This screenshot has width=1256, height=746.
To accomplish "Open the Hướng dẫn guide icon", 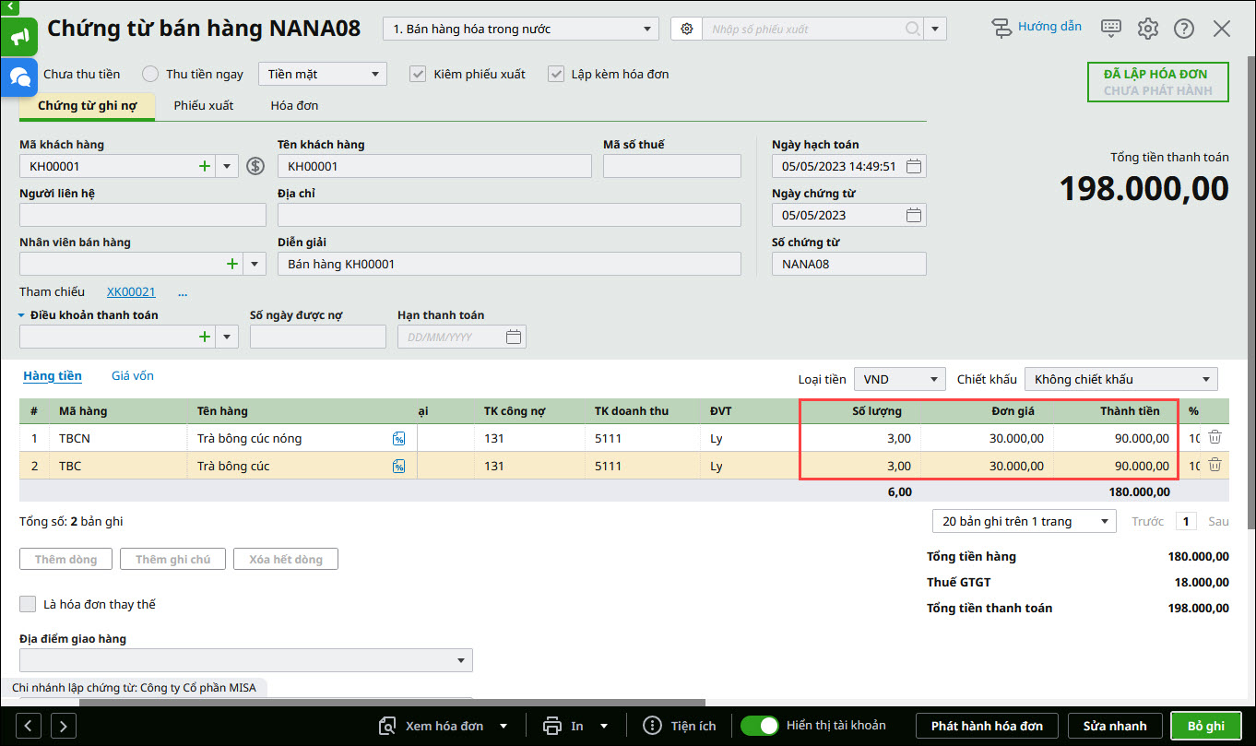I will (1001, 28).
